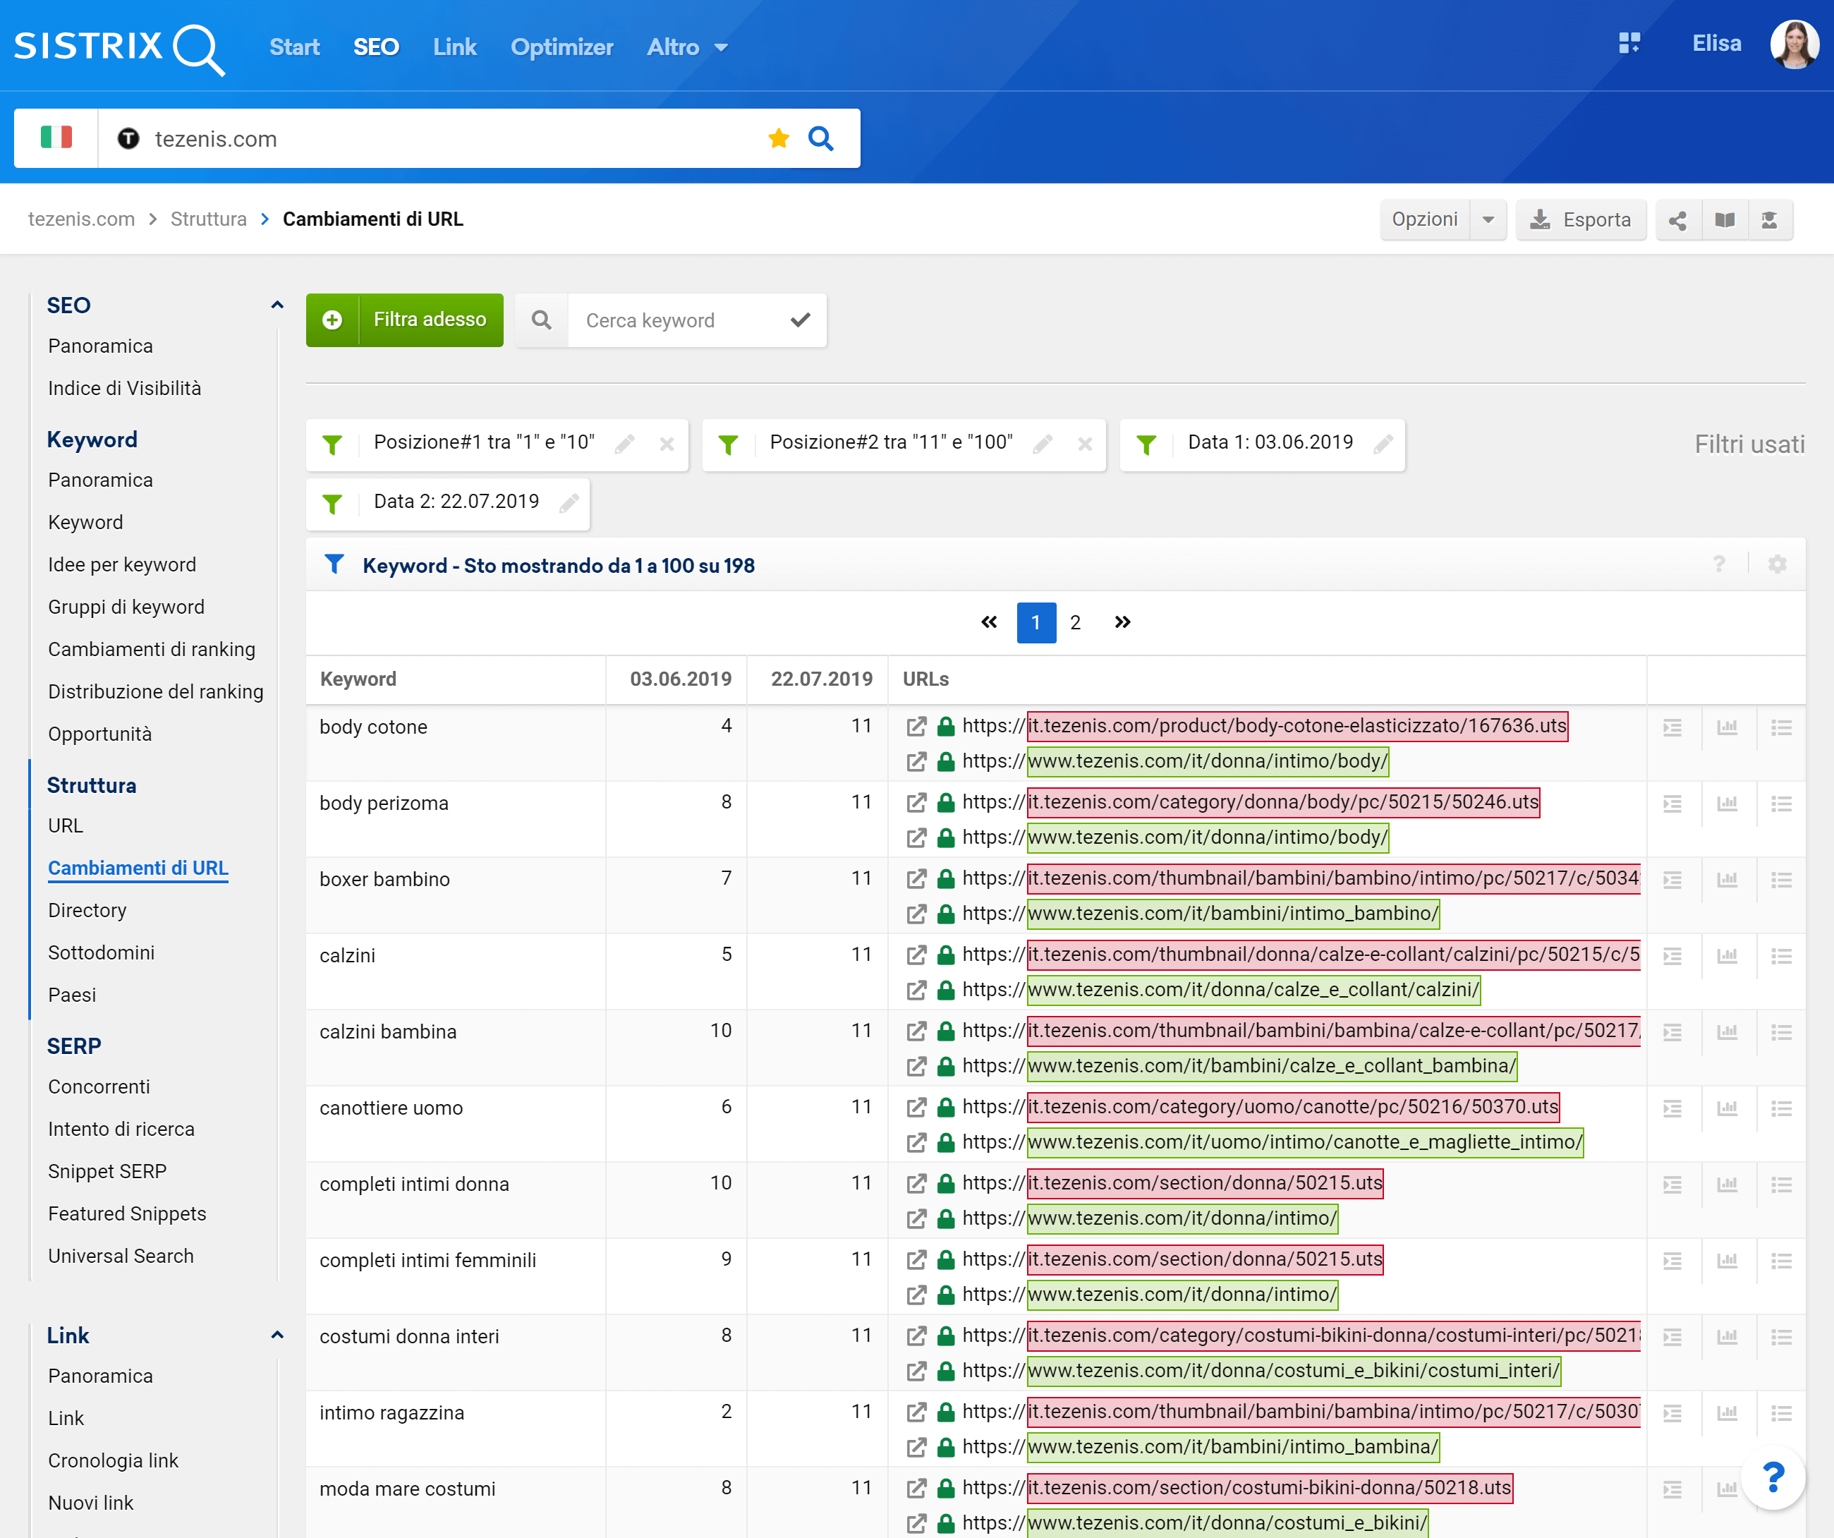The width and height of the screenshot is (1834, 1538).
Task: Select the Italian flag country selector
Action: 56,138
